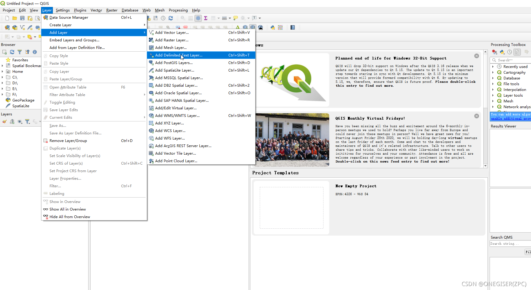Filter legend in Layers panel

pyautogui.click(x=27, y=121)
